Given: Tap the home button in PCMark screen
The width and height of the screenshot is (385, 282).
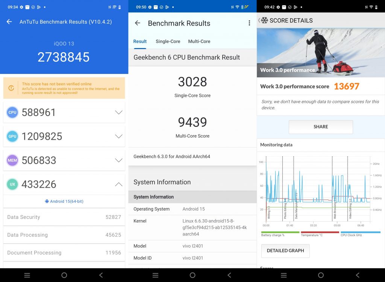Looking at the screenshot, I should (321, 275).
